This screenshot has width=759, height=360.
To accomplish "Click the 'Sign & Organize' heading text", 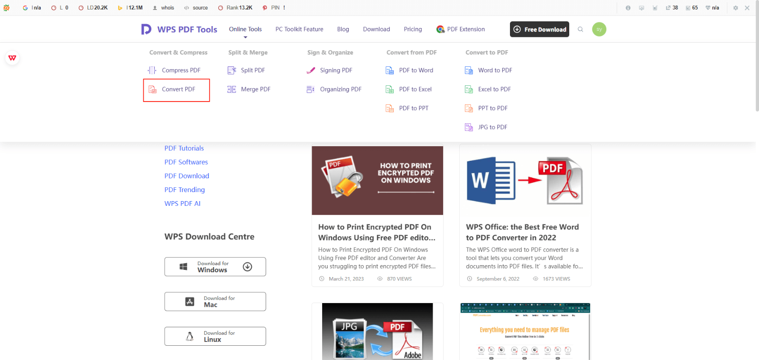I will point(330,53).
